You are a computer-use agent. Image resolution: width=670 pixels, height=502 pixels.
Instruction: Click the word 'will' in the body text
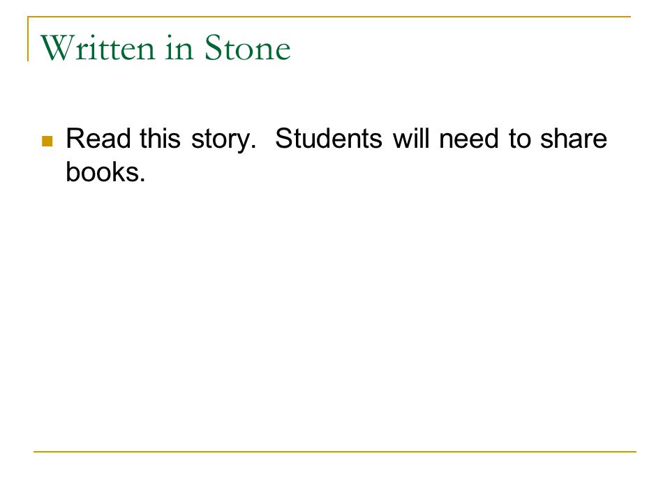tap(410, 139)
